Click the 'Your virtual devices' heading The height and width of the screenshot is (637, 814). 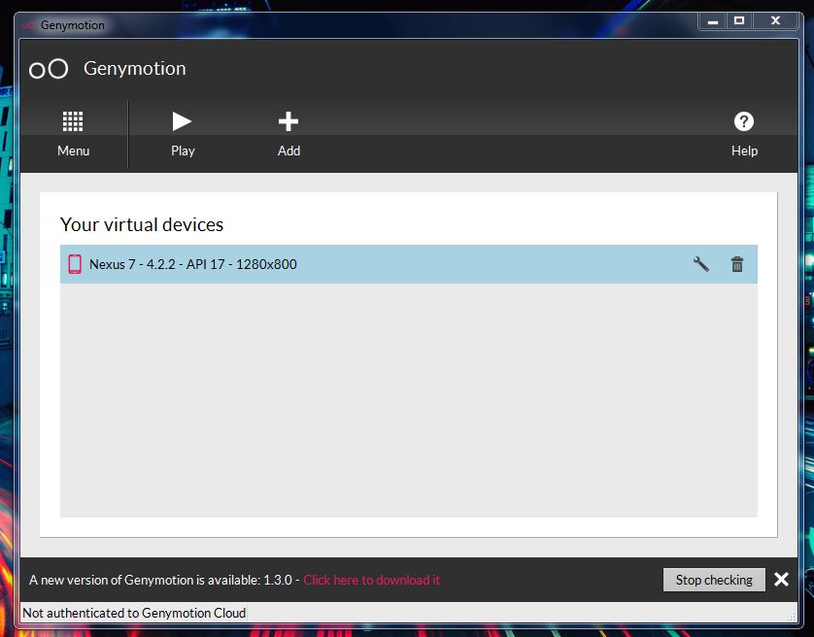[142, 224]
